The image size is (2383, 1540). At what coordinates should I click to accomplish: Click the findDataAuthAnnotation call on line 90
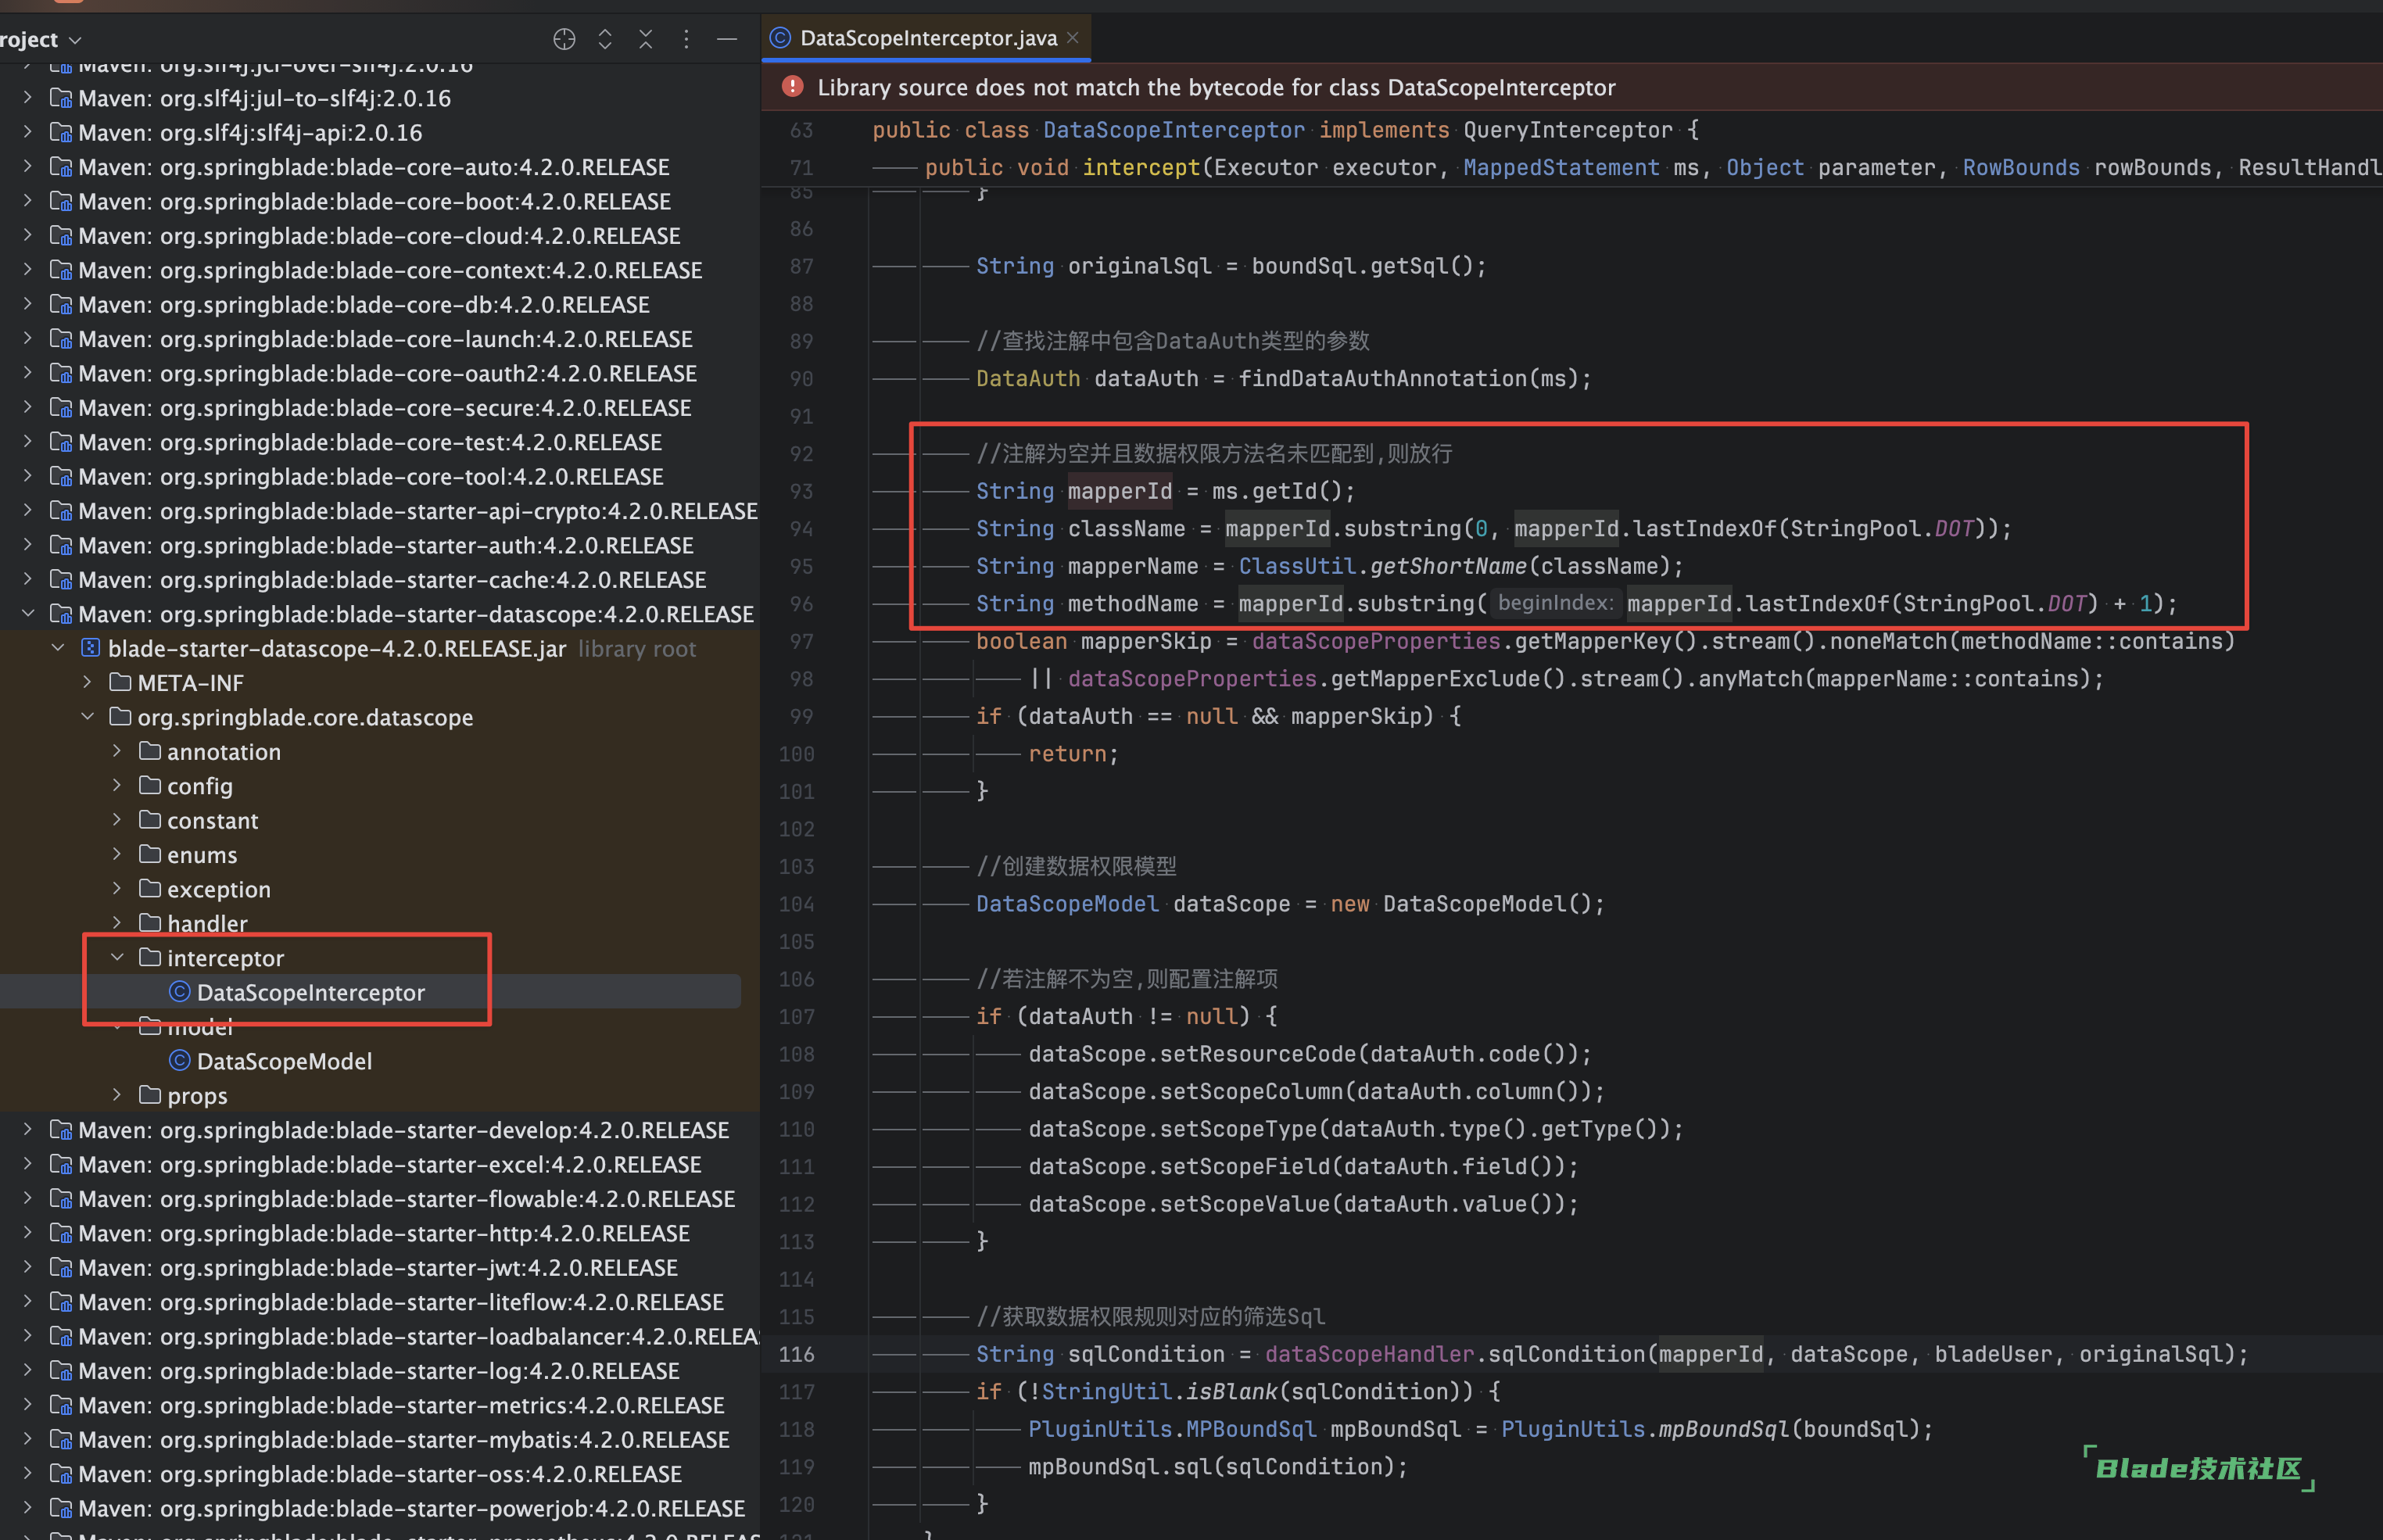pyautogui.click(x=1383, y=379)
